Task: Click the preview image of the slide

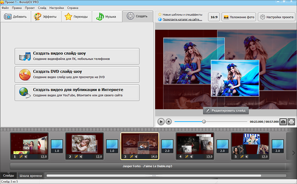Action: (226, 69)
